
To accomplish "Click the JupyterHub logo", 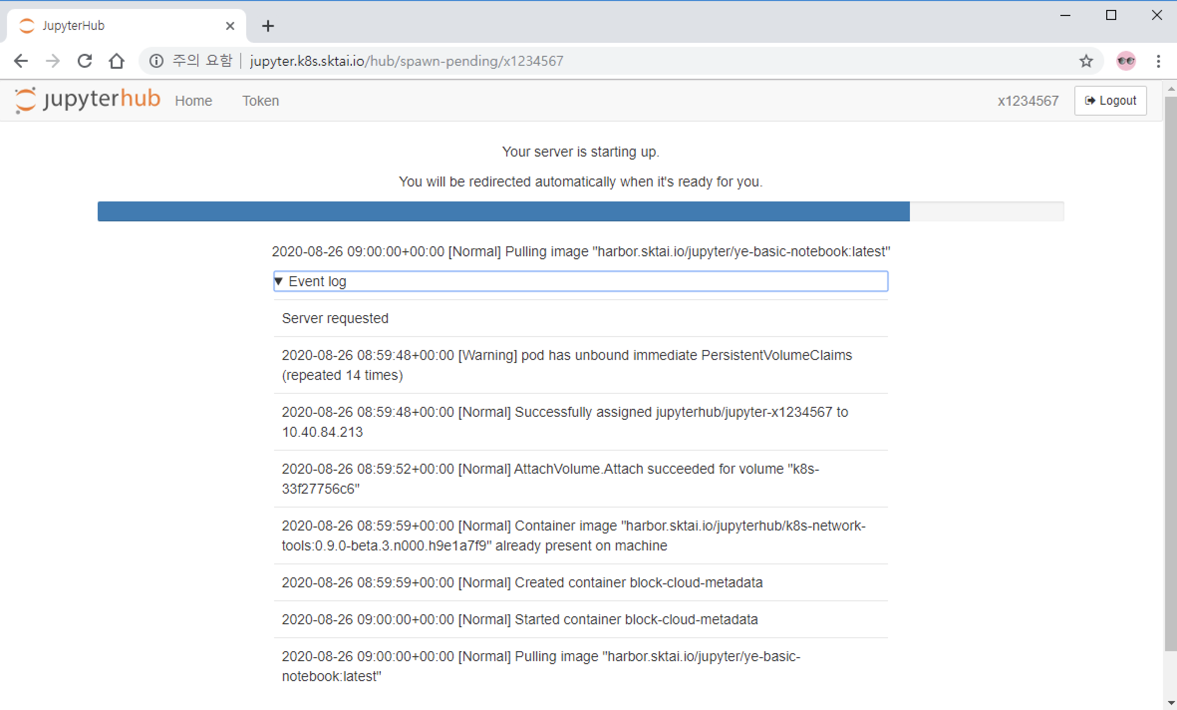I will click(88, 100).
